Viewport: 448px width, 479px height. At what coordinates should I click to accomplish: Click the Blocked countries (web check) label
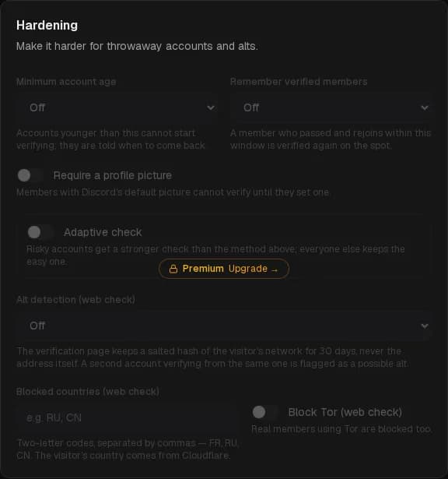click(88, 392)
